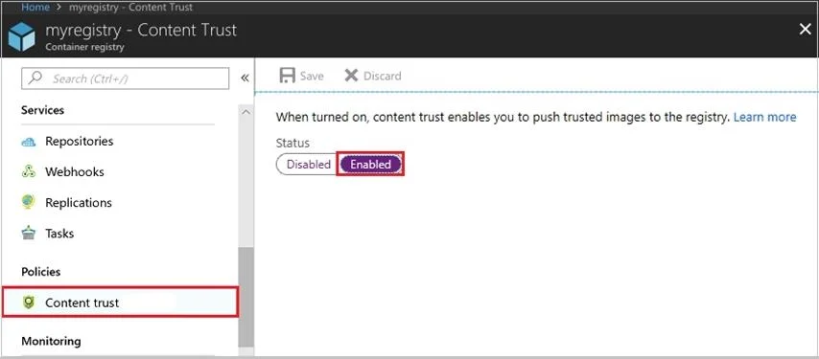Set content trust status to Disabled

(x=308, y=164)
